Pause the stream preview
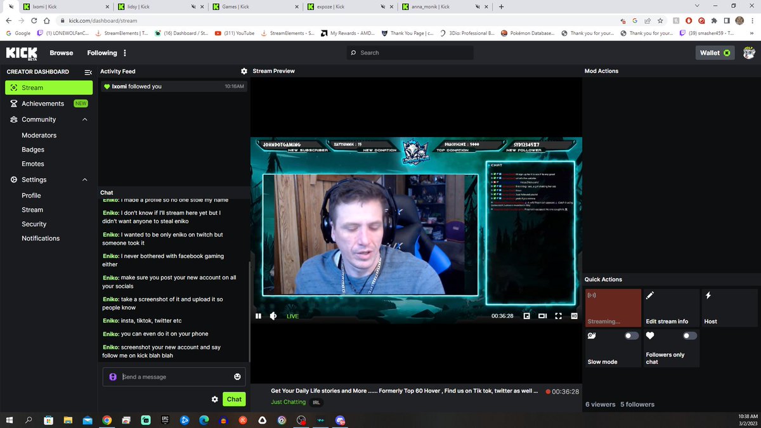 click(x=258, y=316)
